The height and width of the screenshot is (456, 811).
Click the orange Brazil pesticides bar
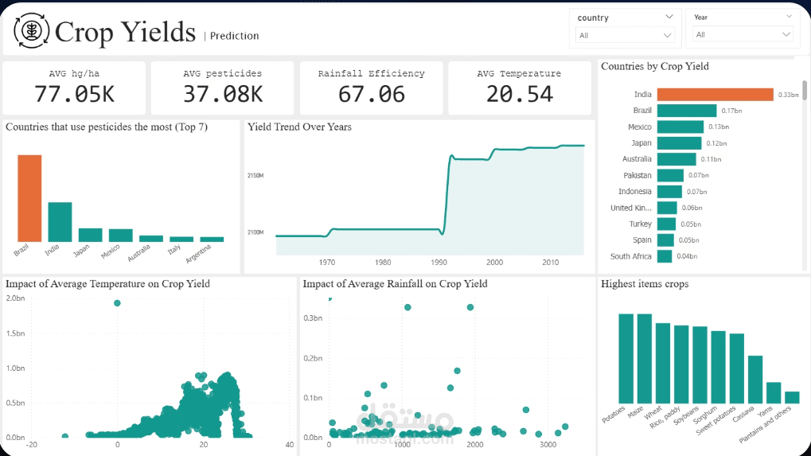click(x=29, y=198)
